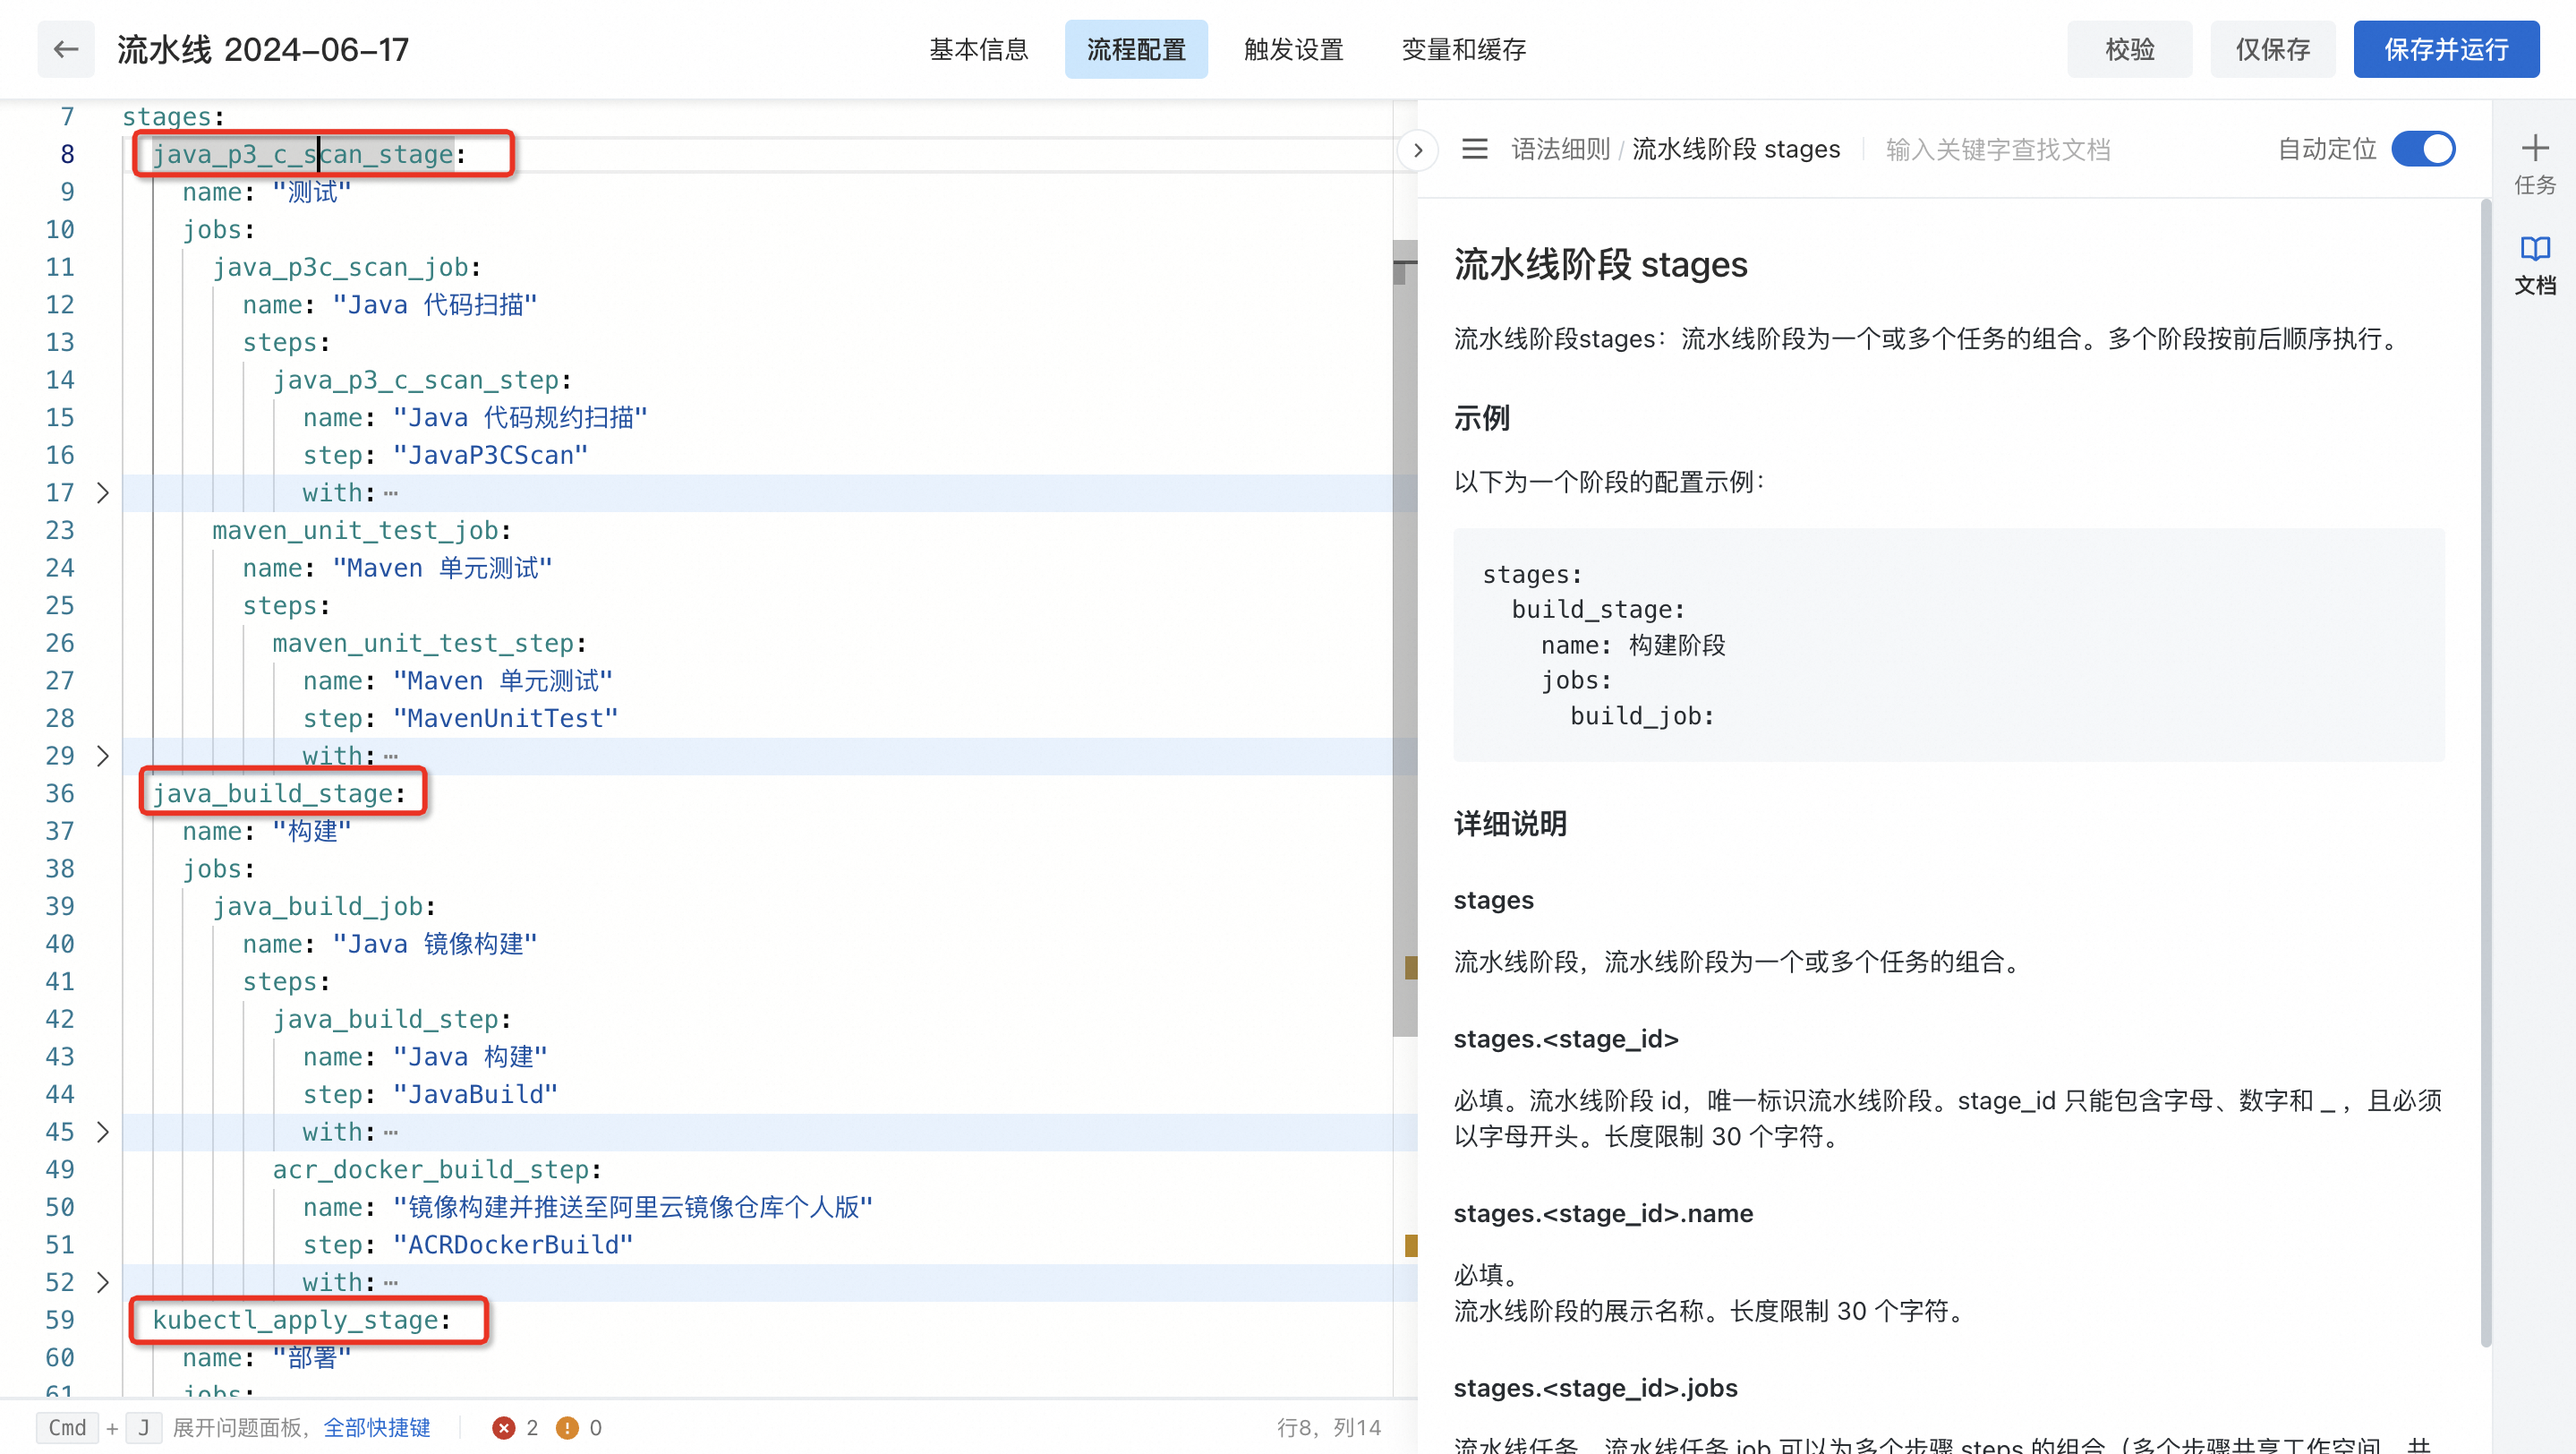This screenshot has width=2576, height=1454.
Task: Click the "ACRDockerBuild" step value
Action: click(513, 1245)
